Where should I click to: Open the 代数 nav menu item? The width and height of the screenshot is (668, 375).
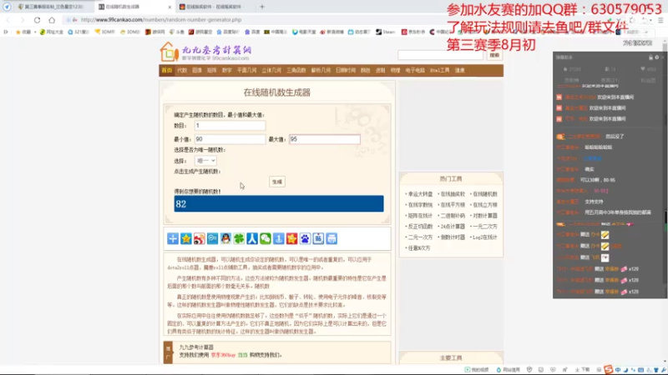pos(182,71)
